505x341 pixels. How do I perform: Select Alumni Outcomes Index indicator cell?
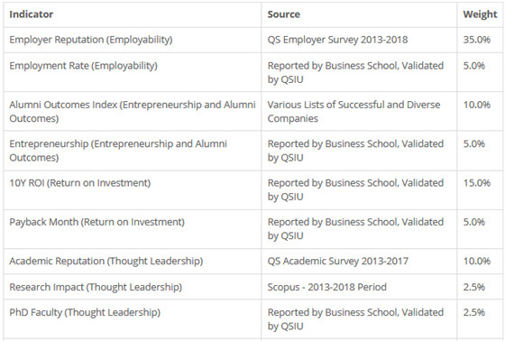pyautogui.click(x=133, y=112)
